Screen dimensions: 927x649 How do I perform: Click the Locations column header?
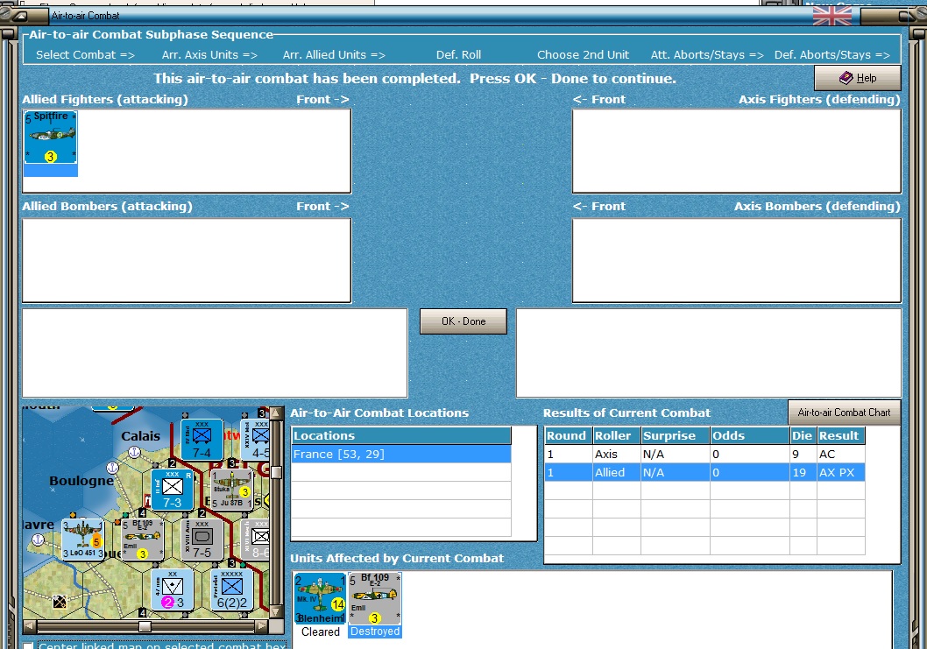pos(401,435)
